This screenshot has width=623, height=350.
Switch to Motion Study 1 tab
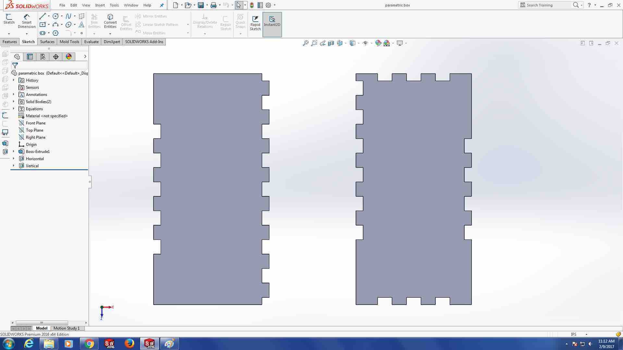point(66,328)
